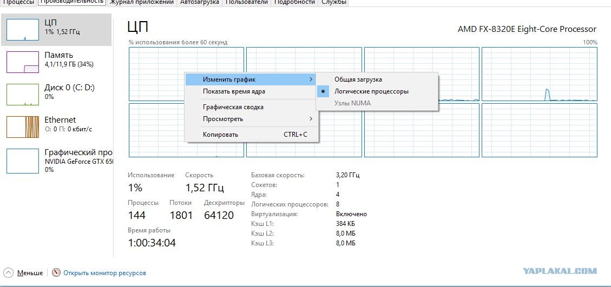Click the % использования более 60 секунд label
The width and height of the screenshot is (611, 287).
178,42
